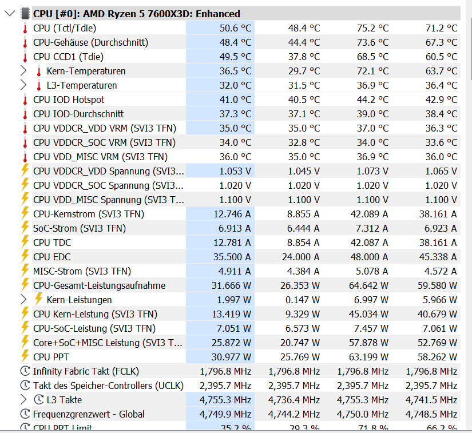The image size is (472, 433).
Task: Click the CPU chip icon in header
Action: coord(25,14)
